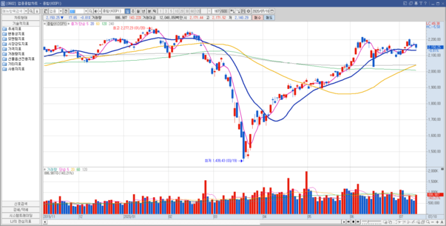
Task: Open the 시스템트레이딩 section
Action: coord(20,215)
